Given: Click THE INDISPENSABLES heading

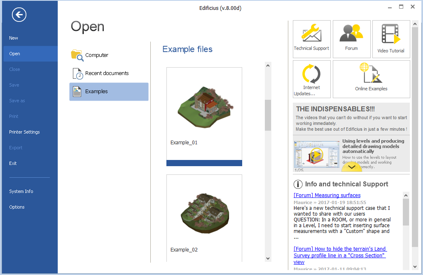Looking at the screenshot, I should pyautogui.click(x=335, y=109).
